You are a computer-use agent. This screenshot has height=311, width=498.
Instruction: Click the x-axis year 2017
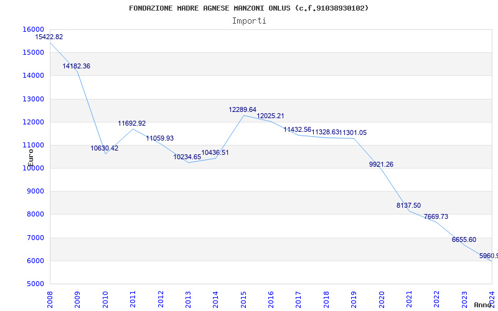click(x=299, y=299)
